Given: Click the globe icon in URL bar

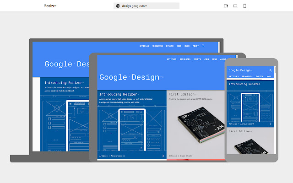Looking at the screenshot, I should tap(118, 6).
